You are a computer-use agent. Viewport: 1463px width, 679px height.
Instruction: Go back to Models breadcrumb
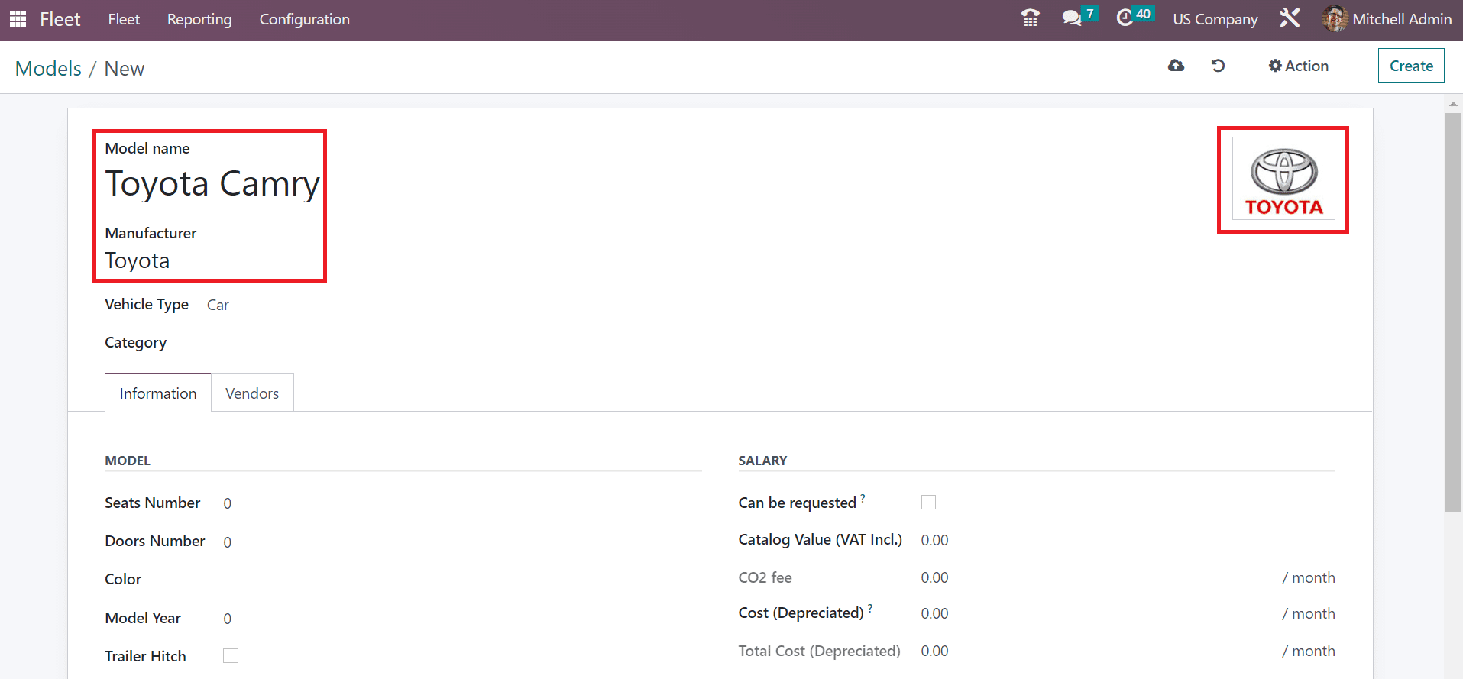(48, 68)
